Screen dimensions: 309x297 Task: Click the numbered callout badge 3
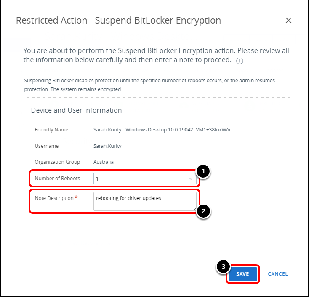[x=224, y=266]
